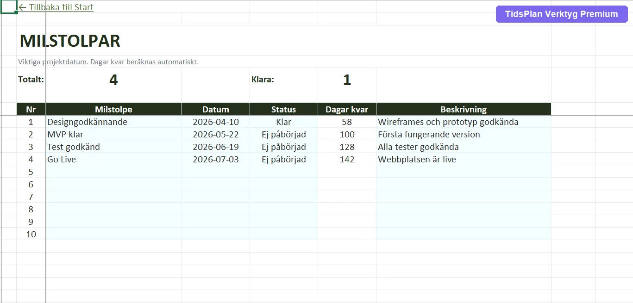
Task: Select the Beskrivning header cell
Action: click(x=464, y=109)
